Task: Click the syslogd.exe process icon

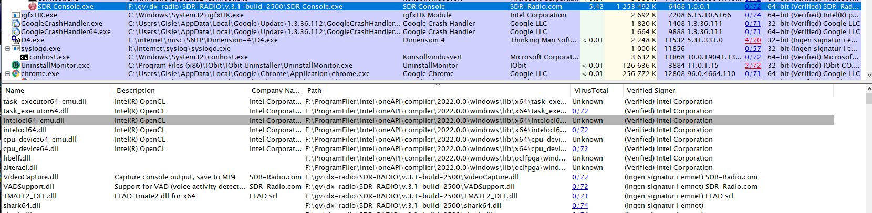Action: 16,49
